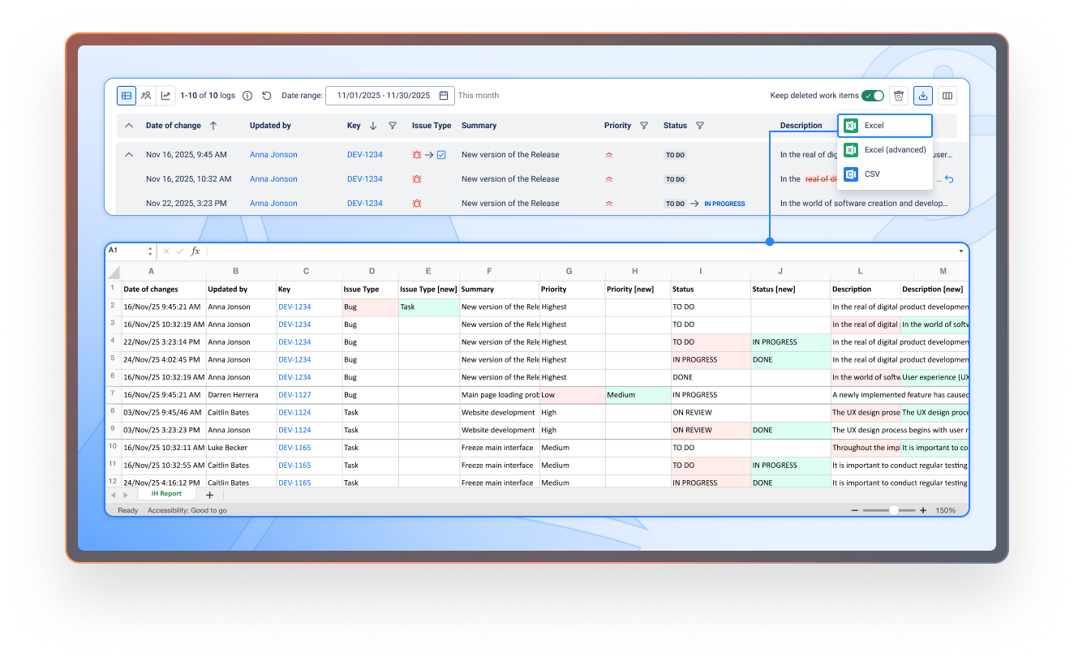Click the export download icon
This screenshot has width=1074, height=661.
(x=923, y=96)
